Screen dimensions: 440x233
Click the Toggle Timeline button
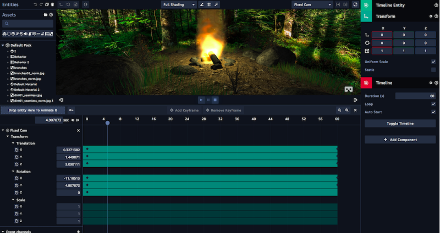click(x=400, y=124)
